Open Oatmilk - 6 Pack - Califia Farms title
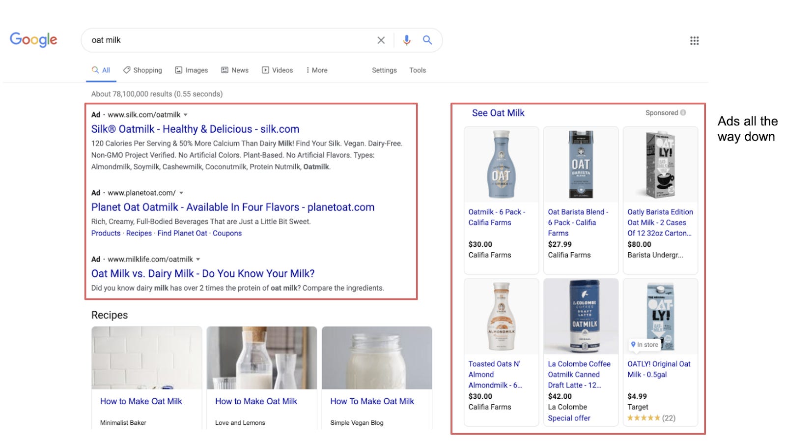Image resolution: width=786 pixels, height=443 pixels. 497,217
